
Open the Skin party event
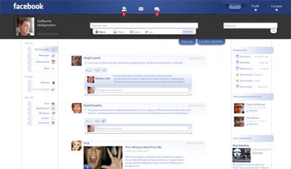pyautogui.click(x=245, y=56)
